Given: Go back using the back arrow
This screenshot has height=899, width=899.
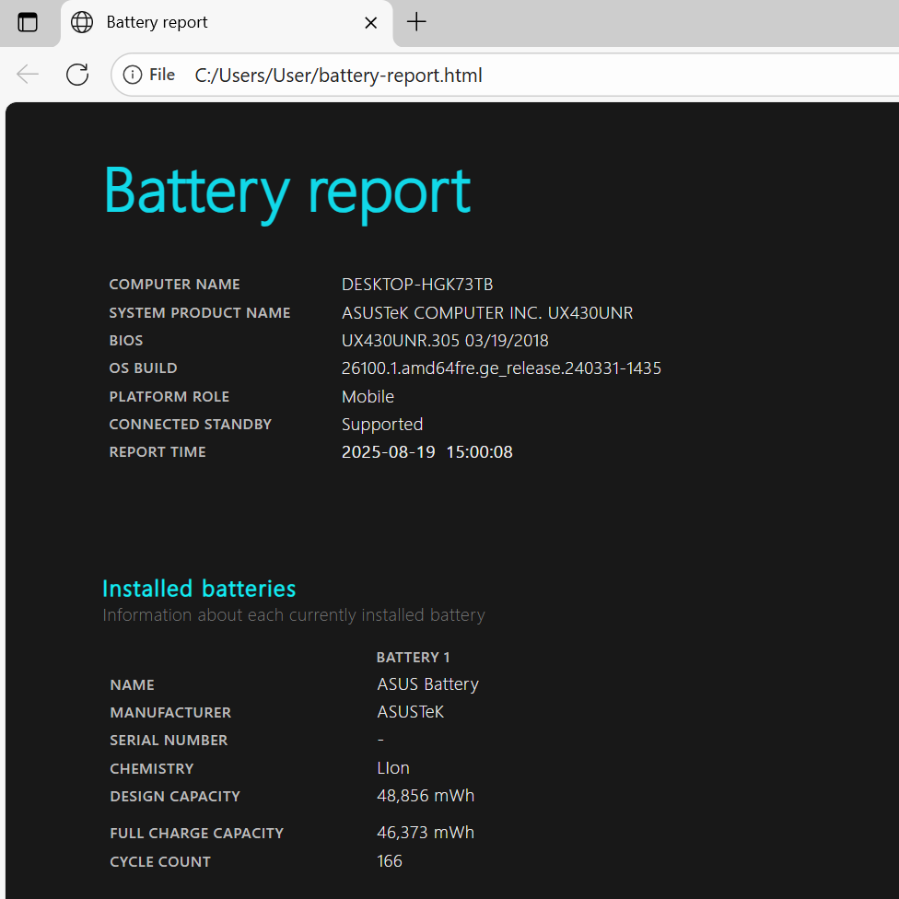Looking at the screenshot, I should click(x=28, y=75).
